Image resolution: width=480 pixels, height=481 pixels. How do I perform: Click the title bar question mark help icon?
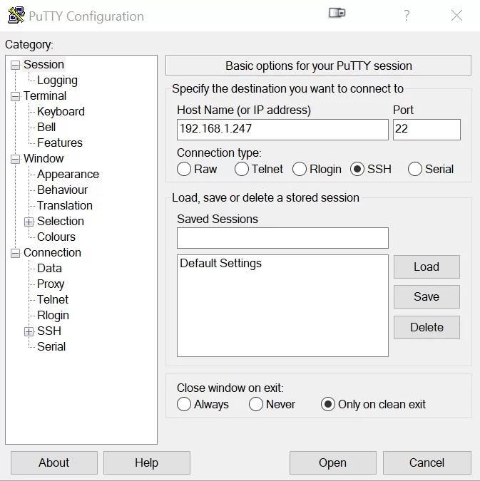(407, 16)
